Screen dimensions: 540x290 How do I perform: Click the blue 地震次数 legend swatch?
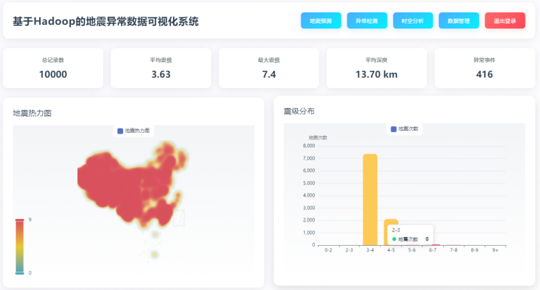[x=394, y=129]
